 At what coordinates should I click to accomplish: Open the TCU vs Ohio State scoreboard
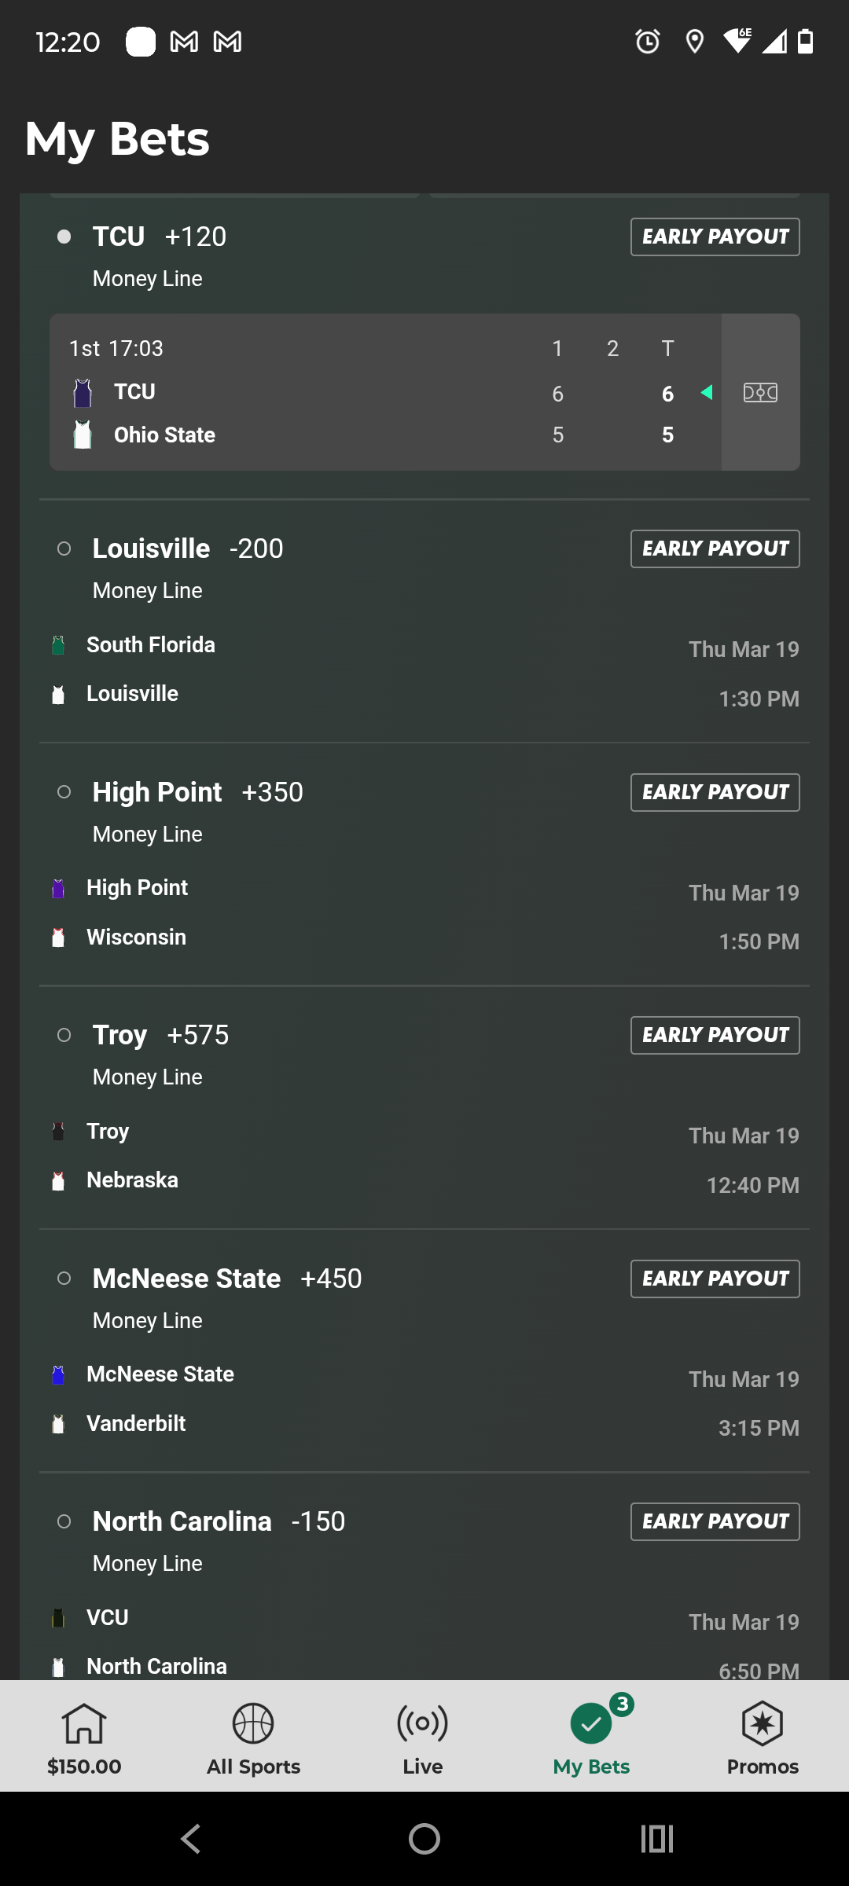pyautogui.click(x=385, y=392)
